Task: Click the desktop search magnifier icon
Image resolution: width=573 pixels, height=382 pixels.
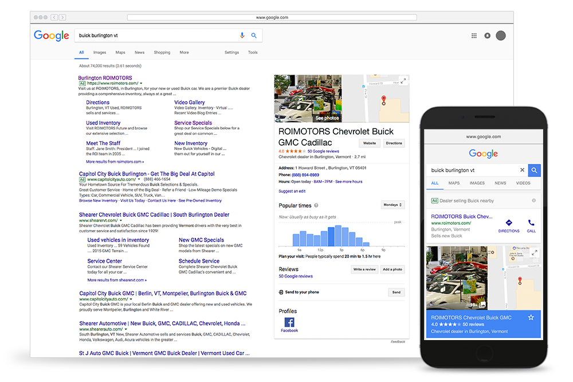Action: [x=254, y=36]
